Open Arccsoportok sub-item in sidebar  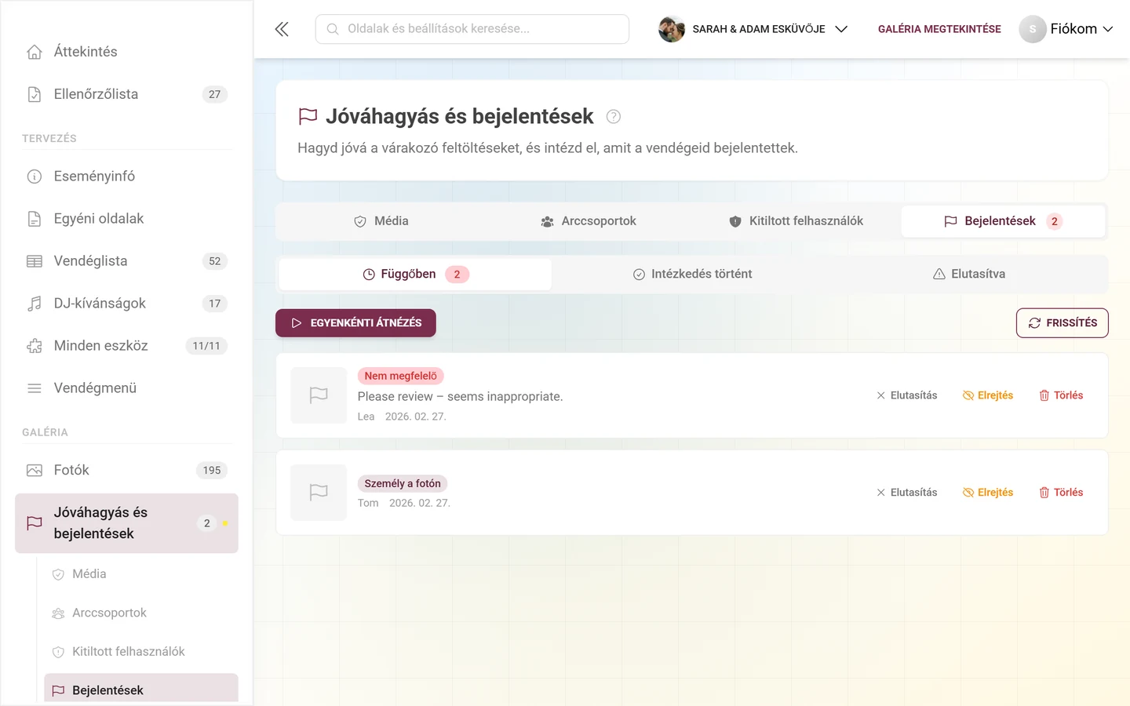(x=141, y=613)
